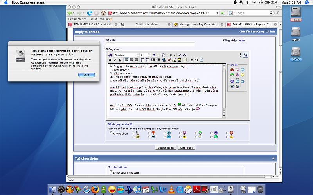Toggle bold formatting in the editor

point(110,60)
